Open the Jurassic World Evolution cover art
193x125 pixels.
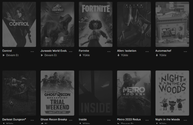57,24
